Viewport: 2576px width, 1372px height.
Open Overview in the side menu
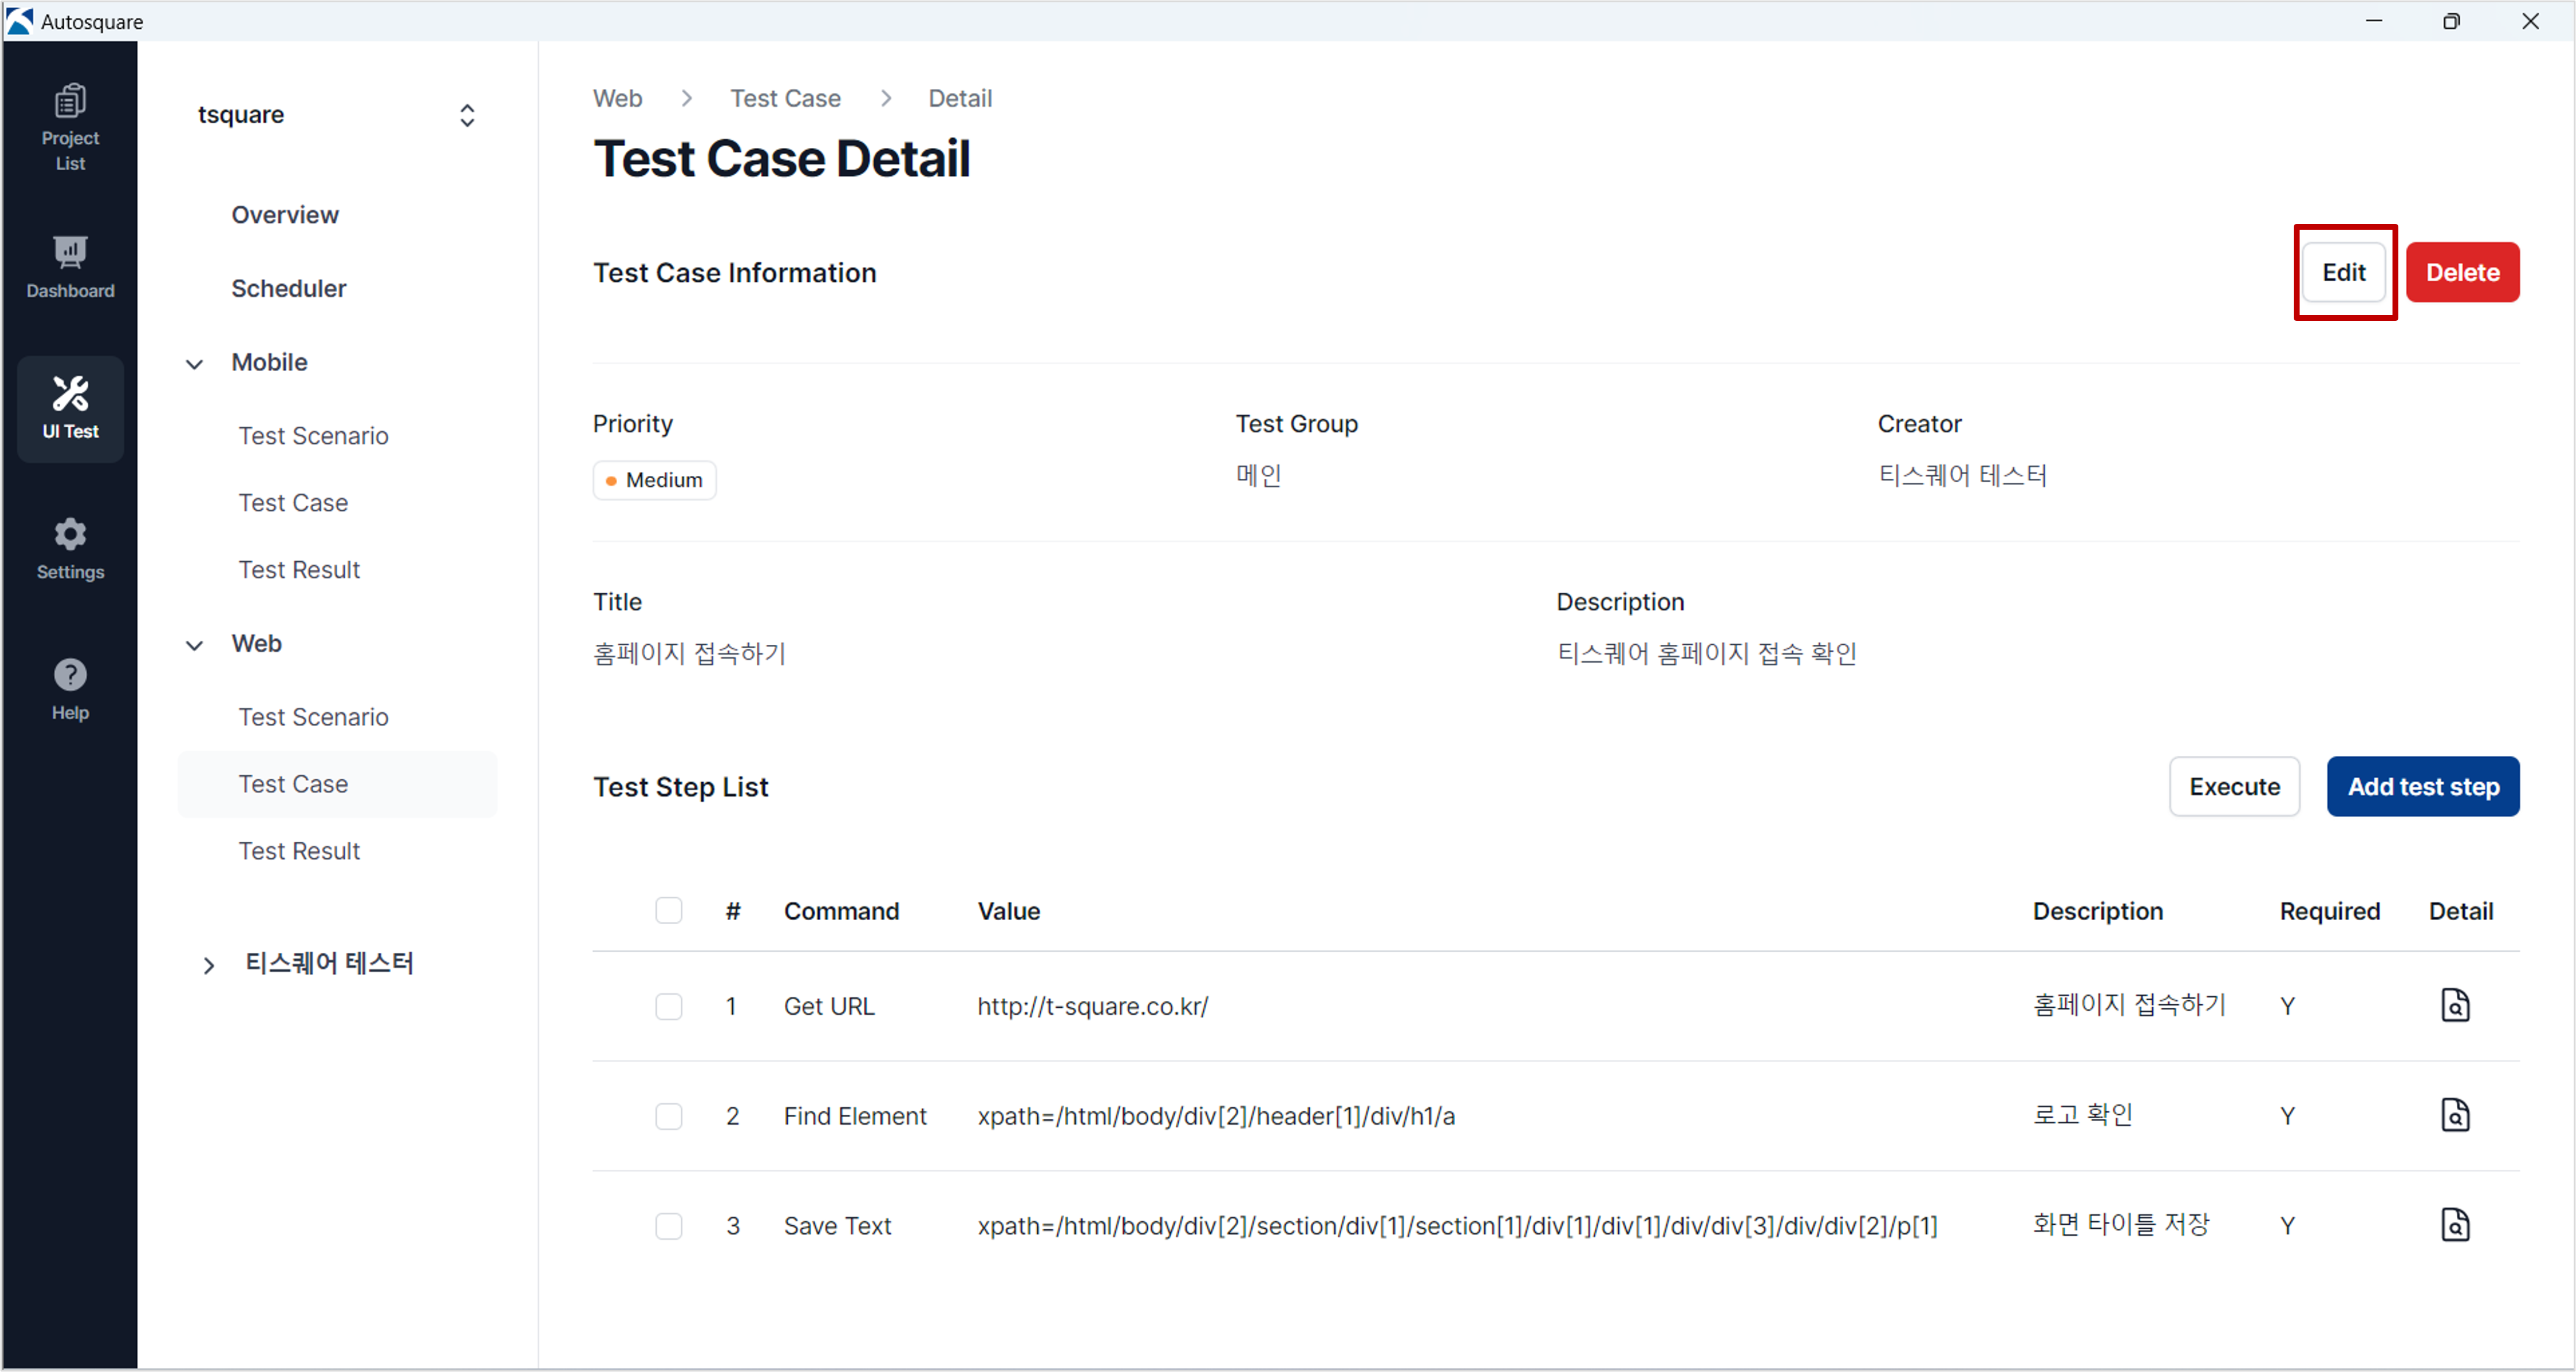pos(285,215)
